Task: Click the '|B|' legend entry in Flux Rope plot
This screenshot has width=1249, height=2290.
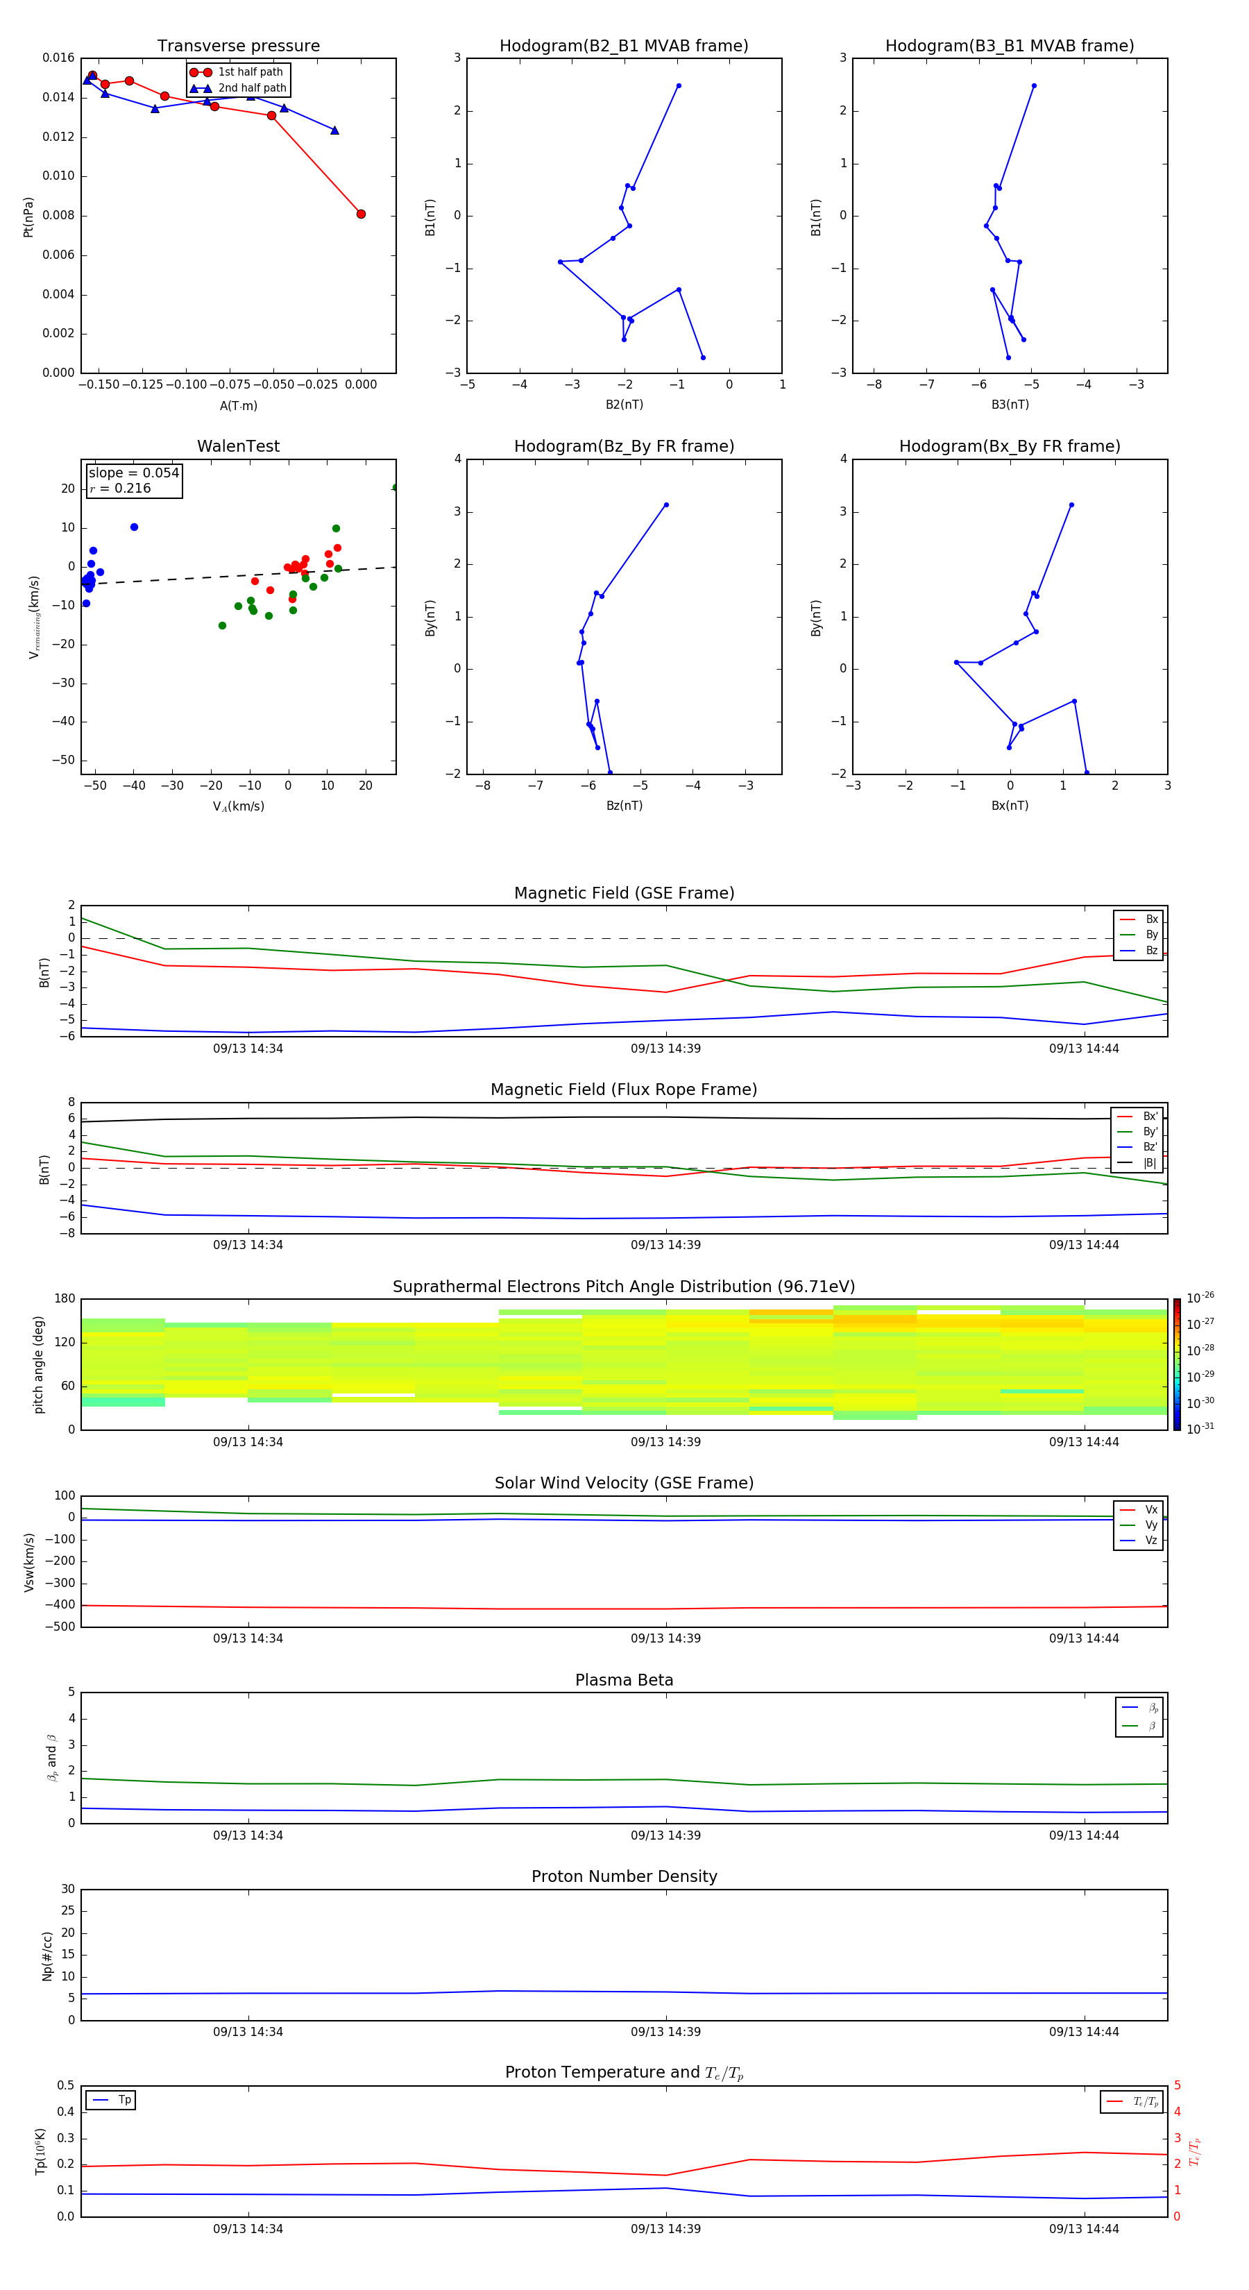Action: click(1138, 1163)
